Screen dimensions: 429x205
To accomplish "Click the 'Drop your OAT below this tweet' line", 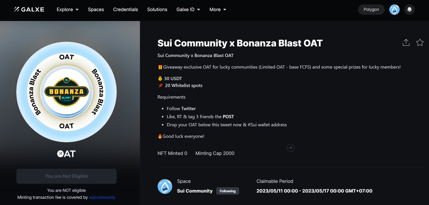I will click(x=227, y=125).
